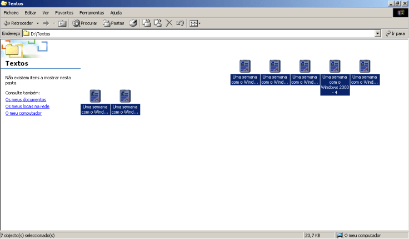Click the Copy To toolbar icon
Viewport: 409px width, 239px height.
157,23
